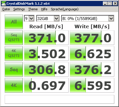Run all benchmarks with All button
The width and height of the screenshot is (119, 107).
(14, 22)
